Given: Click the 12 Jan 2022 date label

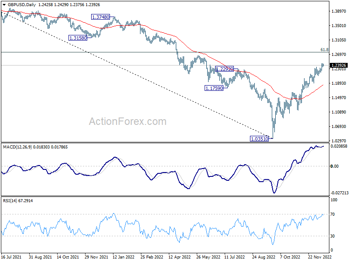Looking at the screenshot, I should pyautogui.click(x=124, y=258).
